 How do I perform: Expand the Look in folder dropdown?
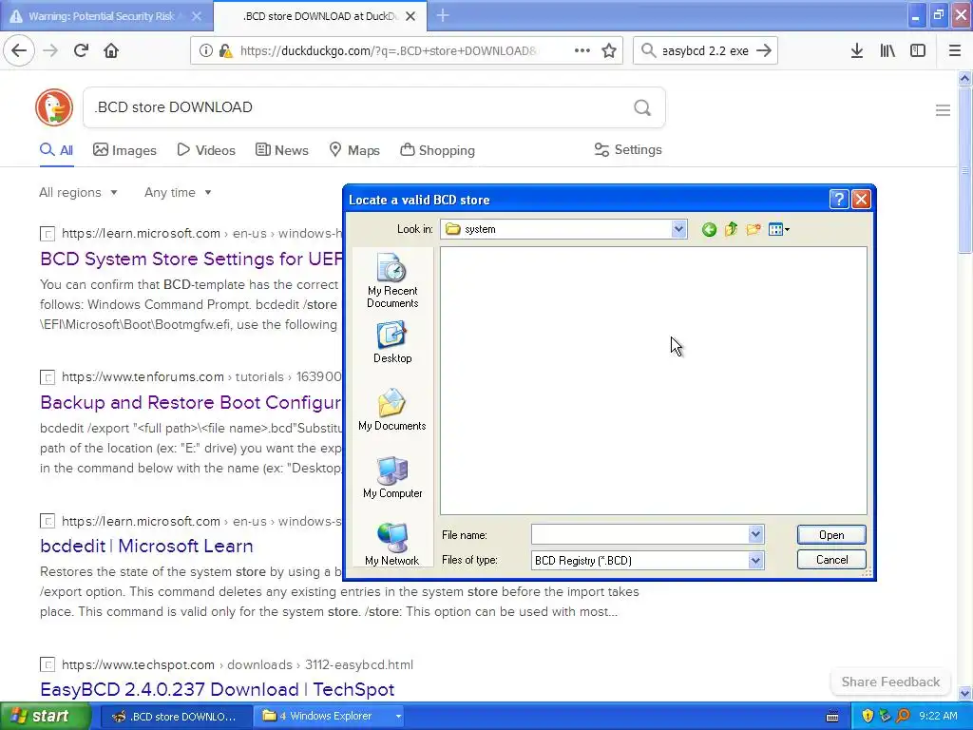click(678, 229)
